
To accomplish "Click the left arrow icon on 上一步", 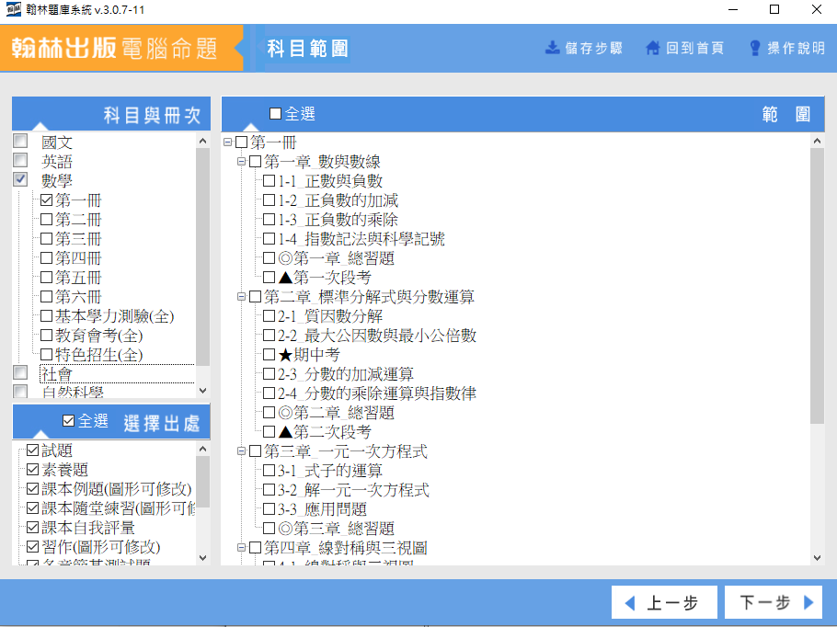I will point(630,603).
